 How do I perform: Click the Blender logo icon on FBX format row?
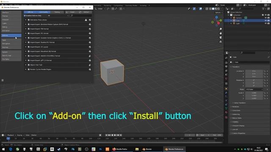coord(90,29)
